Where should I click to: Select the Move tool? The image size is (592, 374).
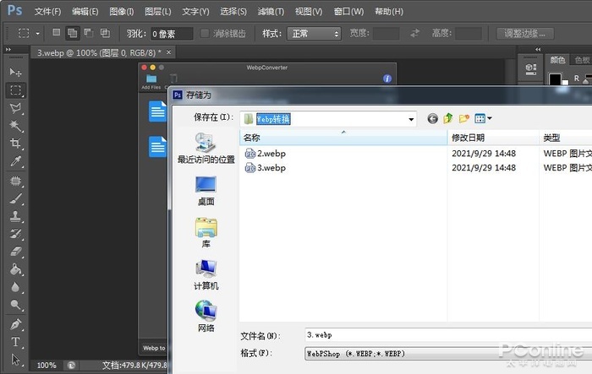pyautogui.click(x=15, y=71)
